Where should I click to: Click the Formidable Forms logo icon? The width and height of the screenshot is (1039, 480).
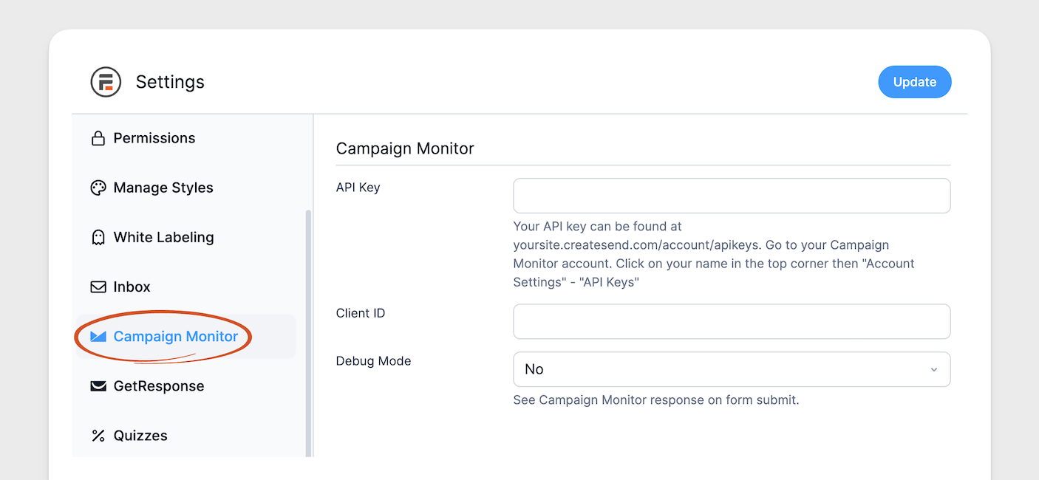click(106, 82)
